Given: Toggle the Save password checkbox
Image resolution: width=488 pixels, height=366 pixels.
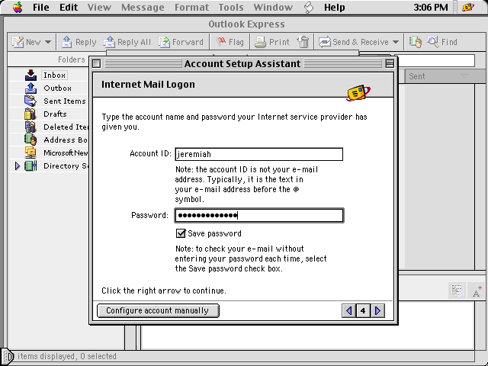Looking at the screenshot, I should click(181, 233).
